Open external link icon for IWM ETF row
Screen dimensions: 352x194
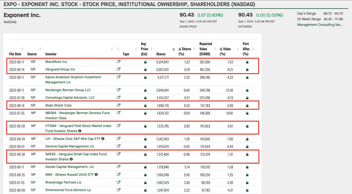(x=119, y=174)
